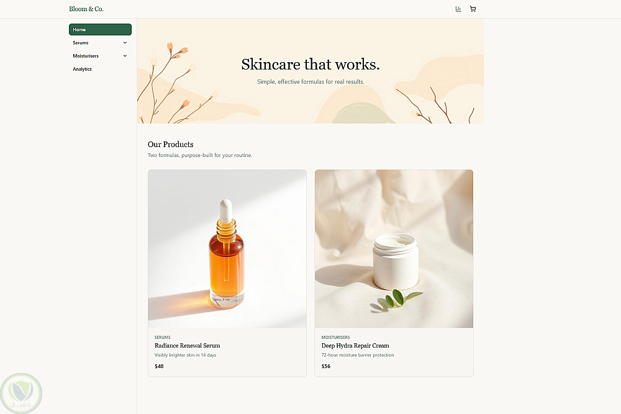Click the $48 price on serum card
621x414 pixels.
click(159, 366)
